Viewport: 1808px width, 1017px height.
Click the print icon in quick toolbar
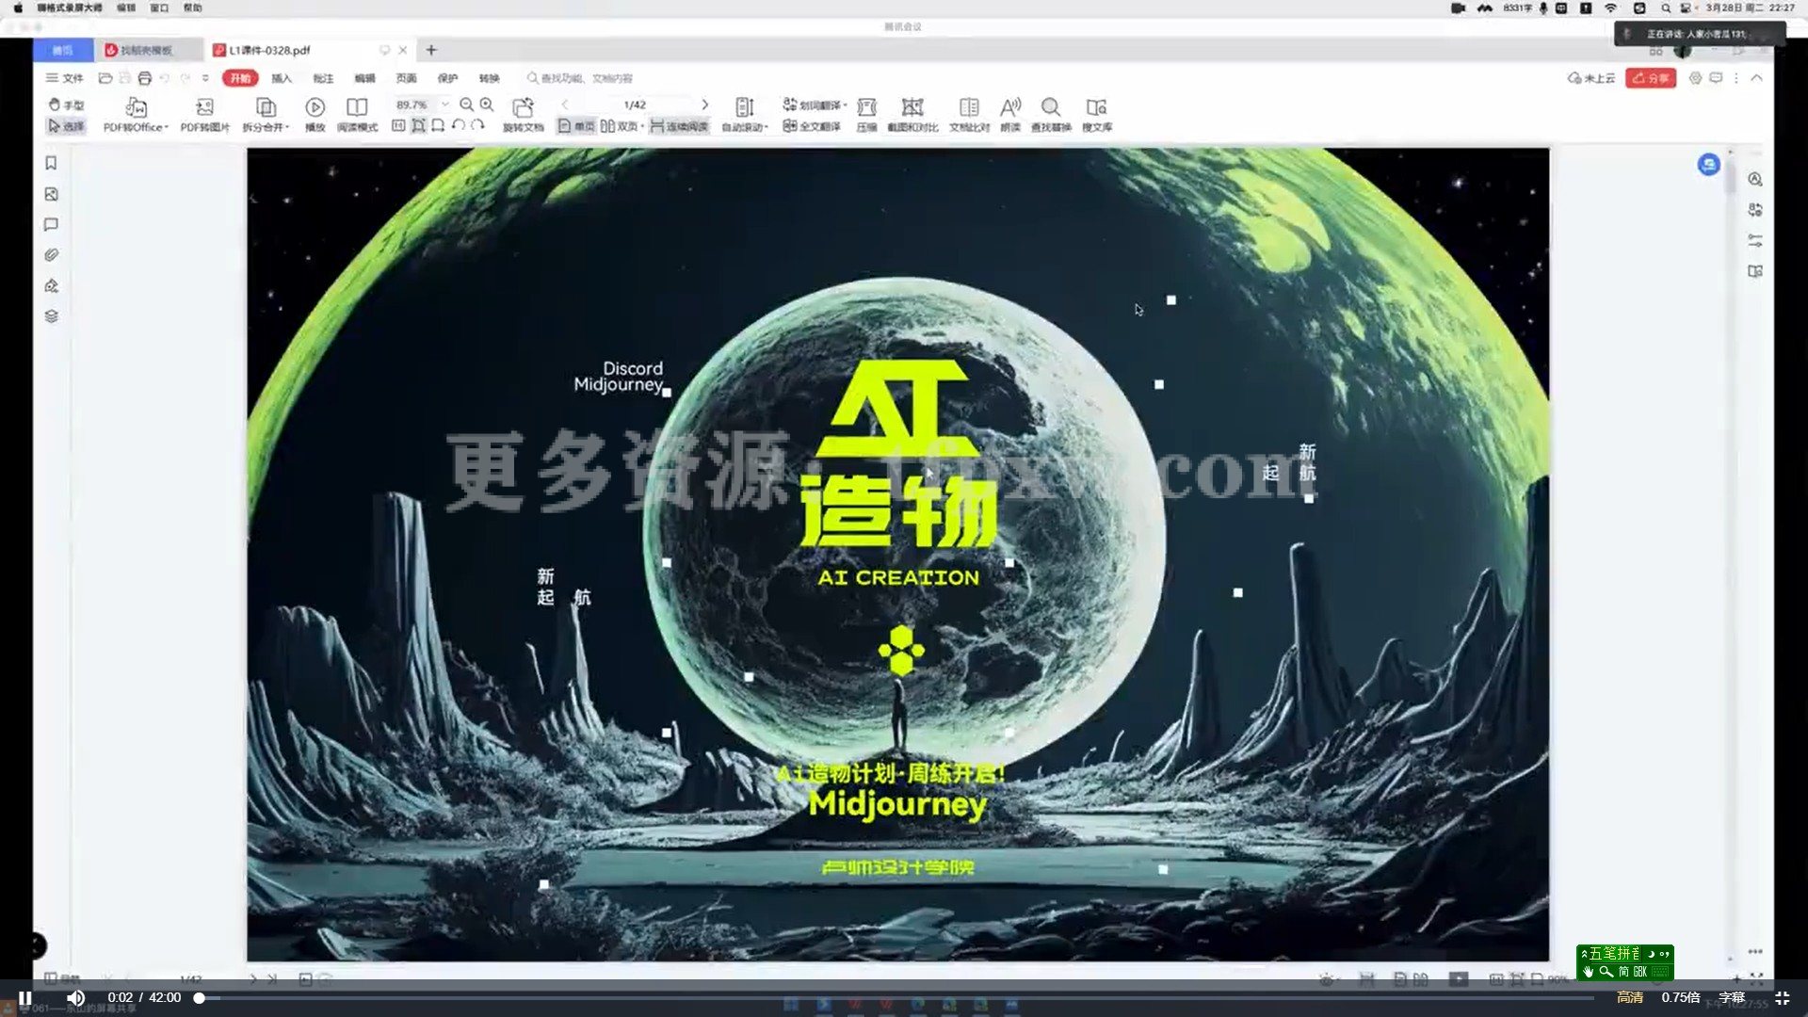click(144, 78)
